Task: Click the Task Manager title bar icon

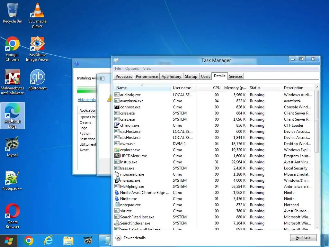Action: [116, 60]
